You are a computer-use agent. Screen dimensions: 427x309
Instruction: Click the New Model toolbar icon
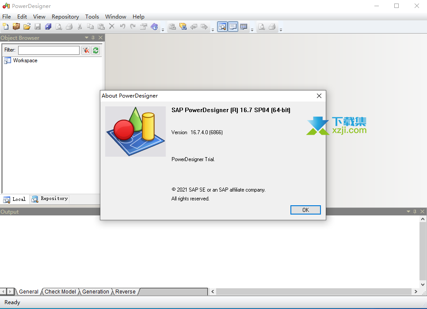tap(6, 26)
